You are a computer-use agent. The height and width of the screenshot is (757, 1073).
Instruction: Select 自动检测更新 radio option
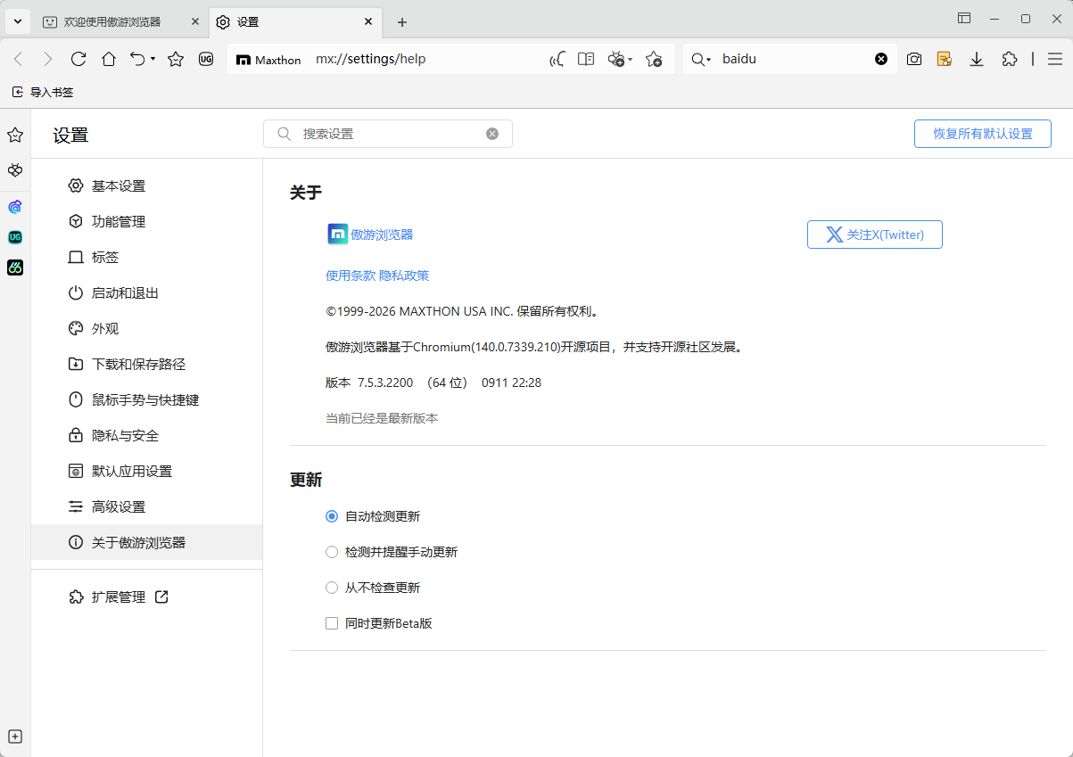click(x=332, y=516)
